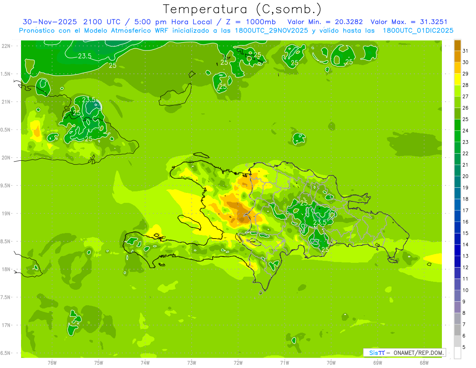Click the '2100 UTC' time label
The image size is (476, 368).
[102, 21]
